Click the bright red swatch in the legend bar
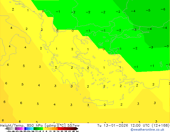The image size is (170, 132). (x=58, y=128)
